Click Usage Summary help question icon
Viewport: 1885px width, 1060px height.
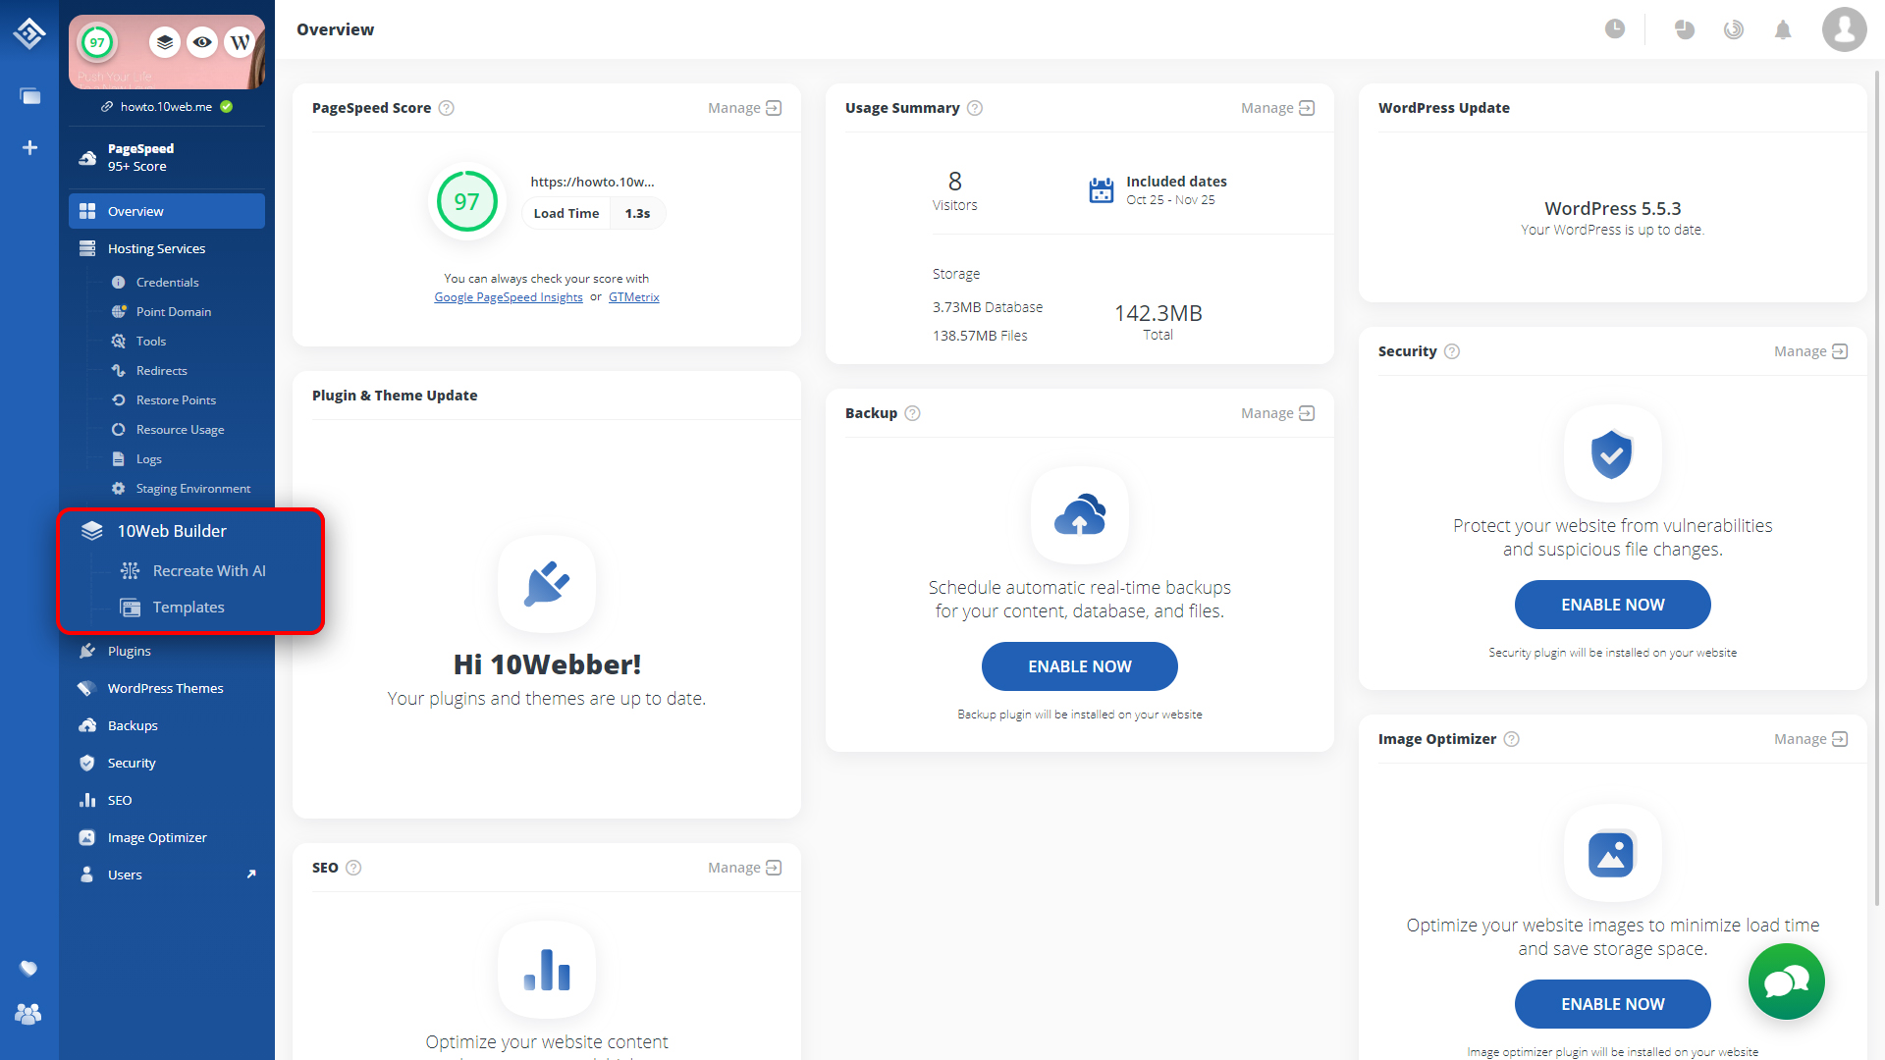975,108
